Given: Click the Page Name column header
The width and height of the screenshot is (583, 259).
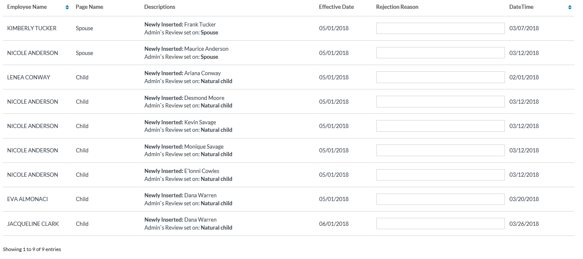Looking at the screenshot, I should point(89,7).
